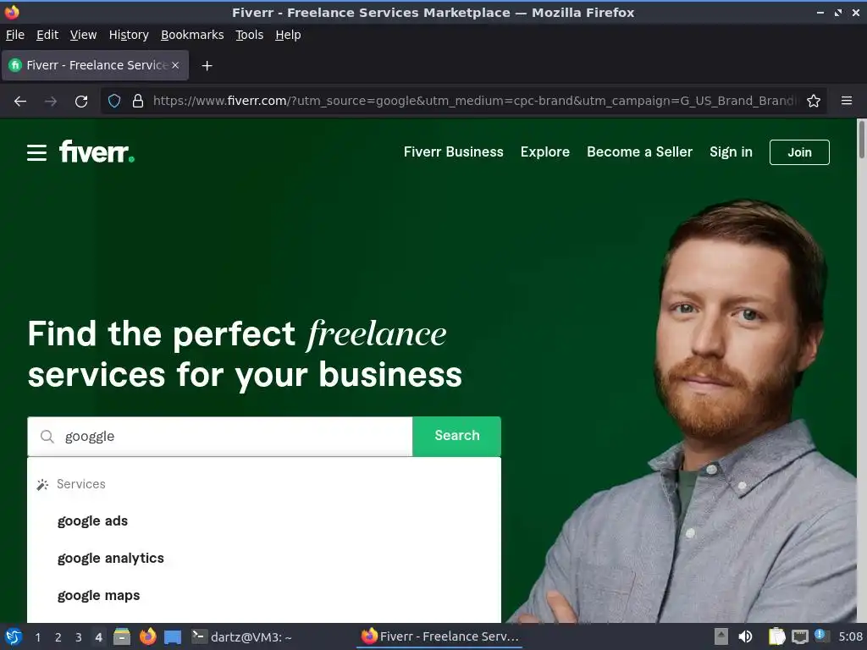
Task: Open Fiverr Business link
Action: click(454, 152)
